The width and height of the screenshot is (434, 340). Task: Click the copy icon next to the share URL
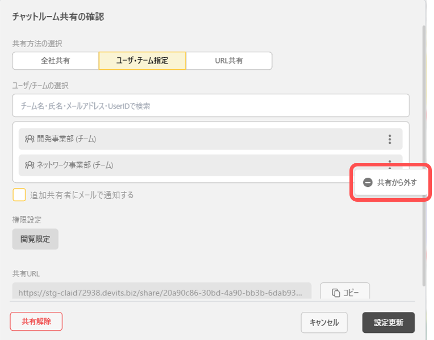point(336,293)
